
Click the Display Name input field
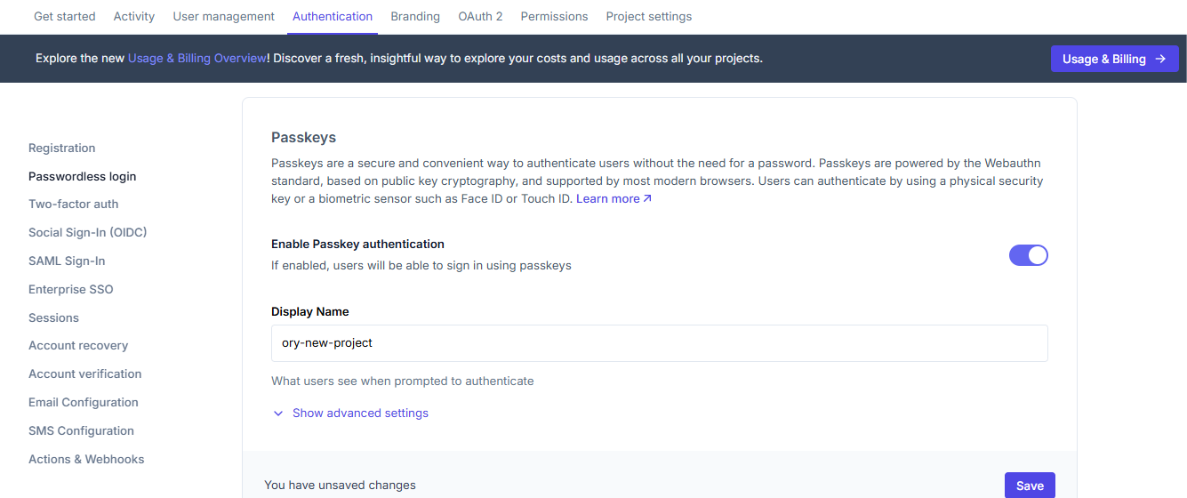click(x=659, y=343)
